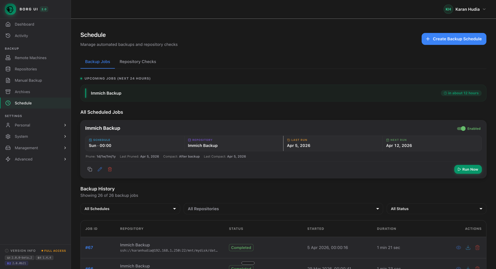Click the System gear icon
The height and width of the screenshot is (269, 496).
(x=8, y=136)
